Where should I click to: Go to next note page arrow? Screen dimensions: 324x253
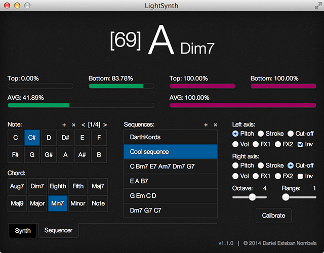(x=105, y=125)
